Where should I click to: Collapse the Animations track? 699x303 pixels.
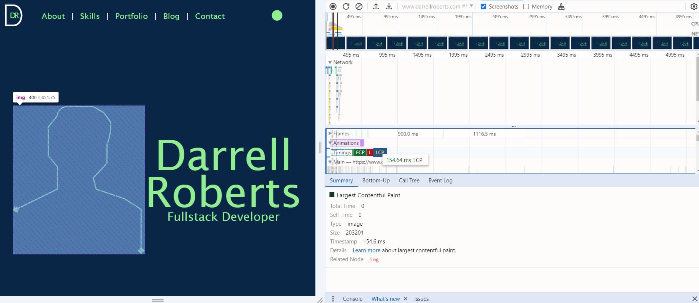pyautogui.click(x=330, y=143)
